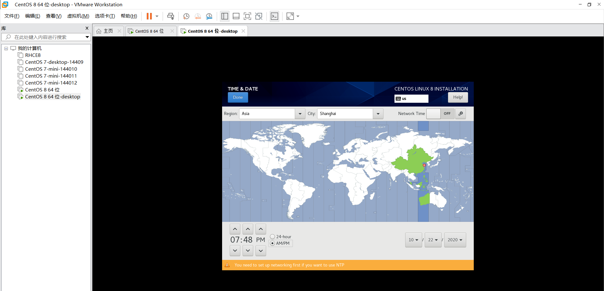
Task: Toggle the thumbnail bar view
Action: (x=236, y=16)
